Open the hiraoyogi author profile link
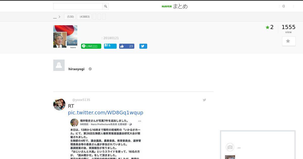Viewport: 303px width, 159px height. point(76,69)
